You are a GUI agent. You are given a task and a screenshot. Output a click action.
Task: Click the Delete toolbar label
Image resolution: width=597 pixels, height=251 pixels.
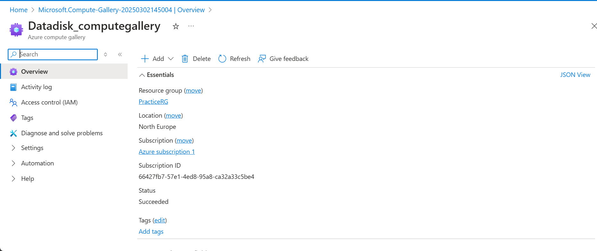(202, 59)
